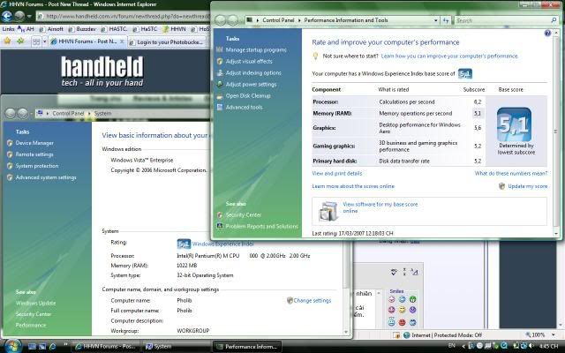The height and width of the screenshot is (353, 565).
Task: Open the Quick Tabs grid button
Action: [35, 41]
